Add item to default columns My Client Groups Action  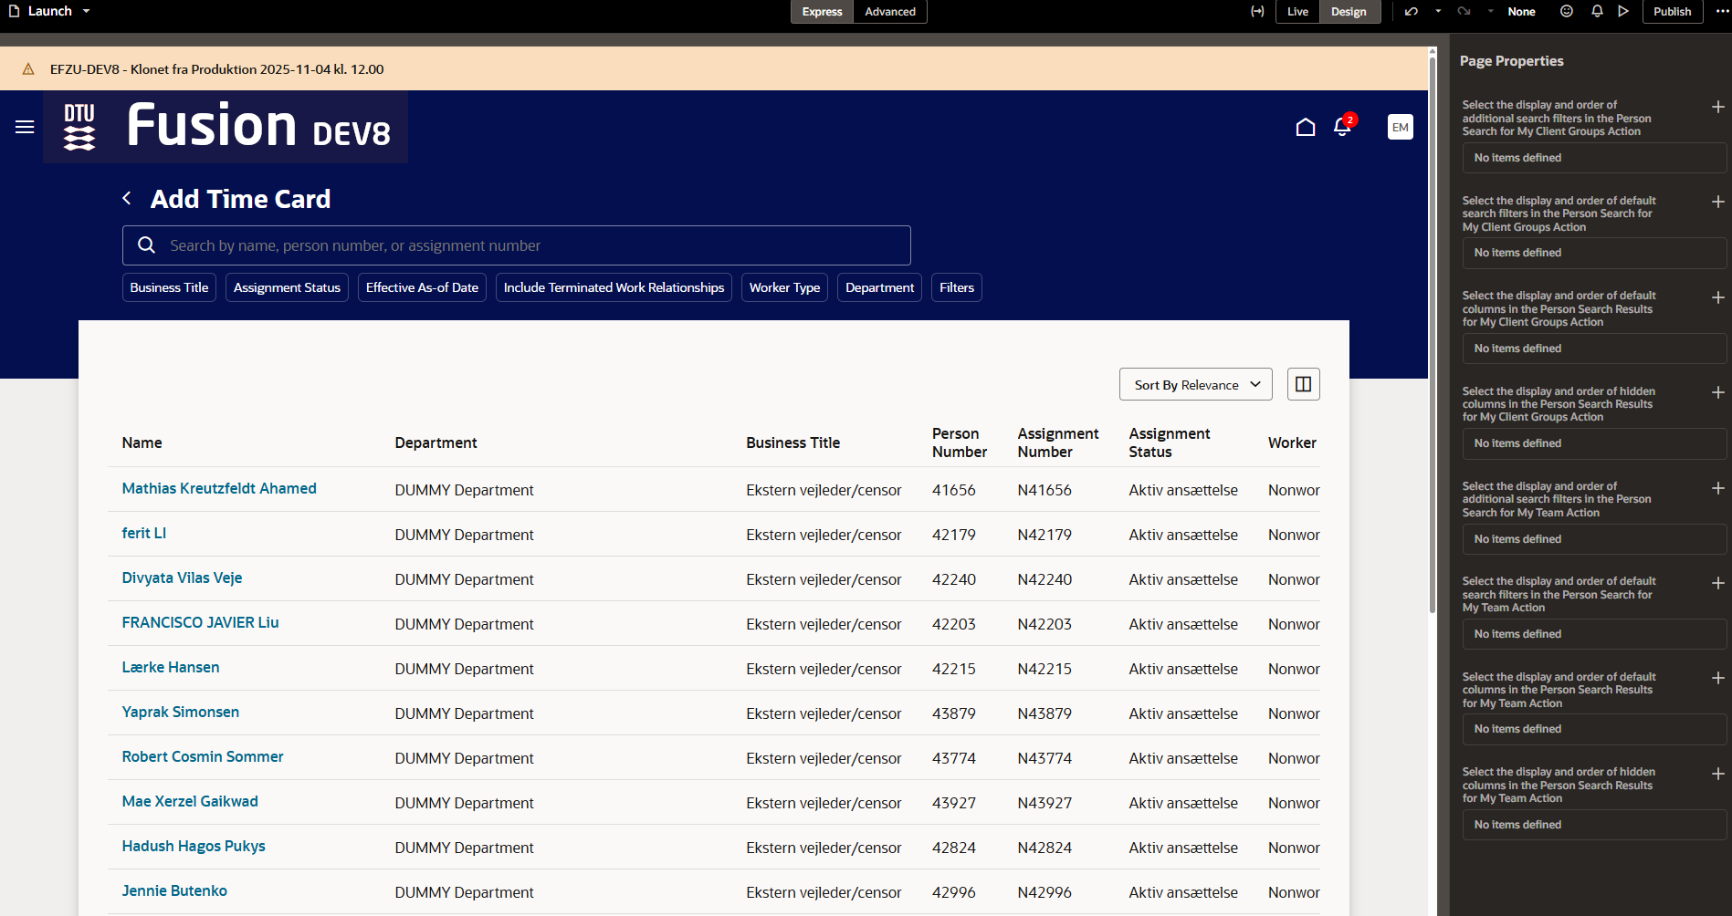pyautogui.click(x=1717, y=297)
